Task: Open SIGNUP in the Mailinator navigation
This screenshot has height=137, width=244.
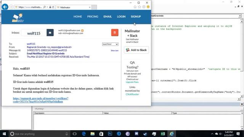Action: [x=136, y=17]
